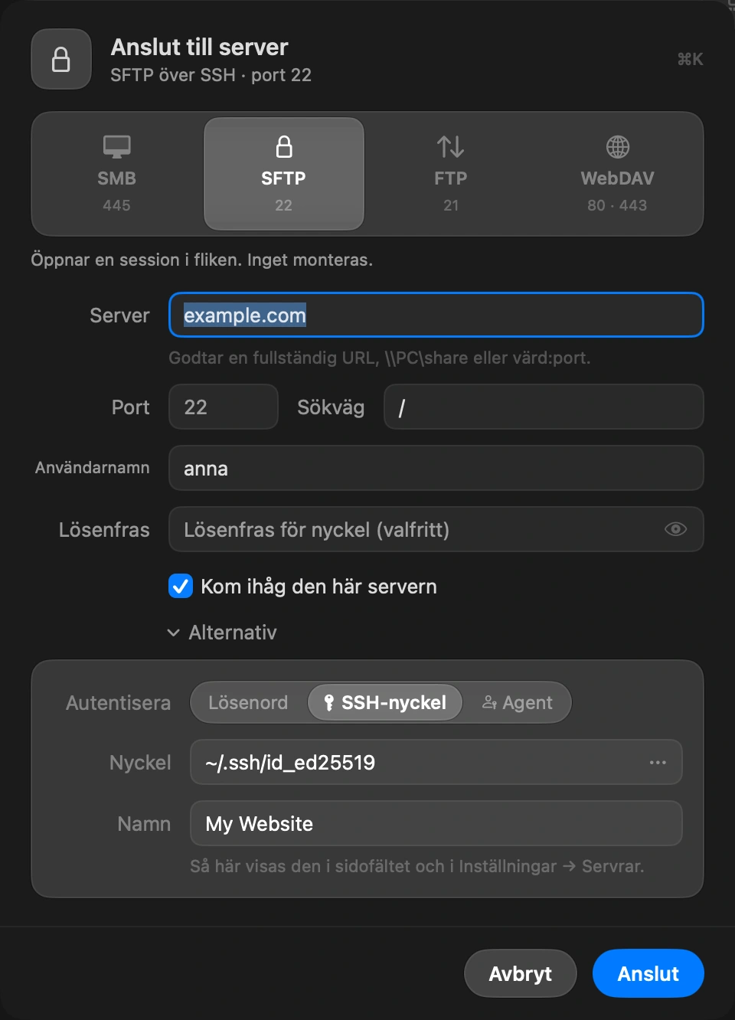Viewport: 735px width, 1020px height.
Task: Select the WebDAV protocol tab
Action: [x=617, y=174]
